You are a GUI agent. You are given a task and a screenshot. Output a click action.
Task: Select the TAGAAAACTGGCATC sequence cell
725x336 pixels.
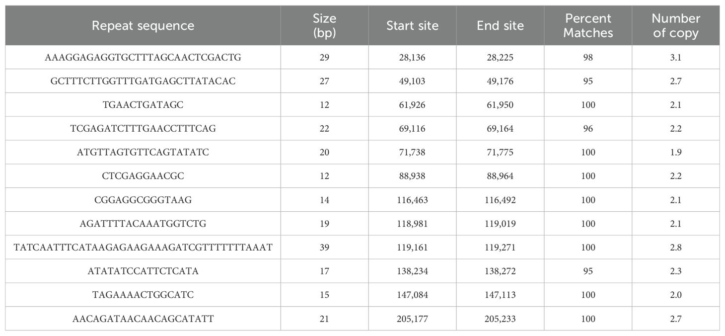point(143,295)
